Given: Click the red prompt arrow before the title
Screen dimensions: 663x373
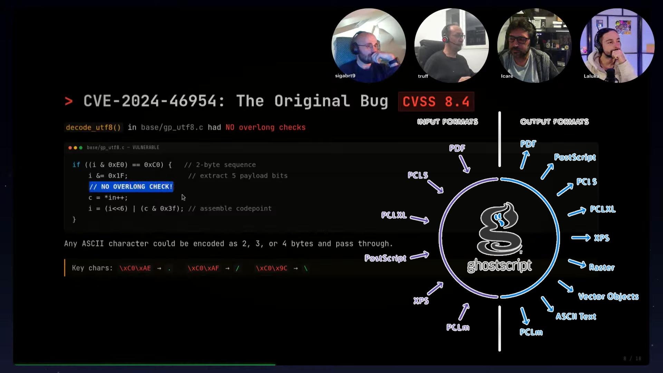Looking at the screenshot, I should [69, 101].
